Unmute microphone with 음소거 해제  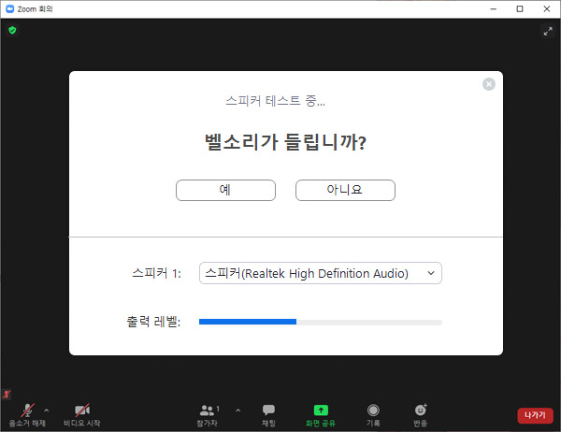27,414
